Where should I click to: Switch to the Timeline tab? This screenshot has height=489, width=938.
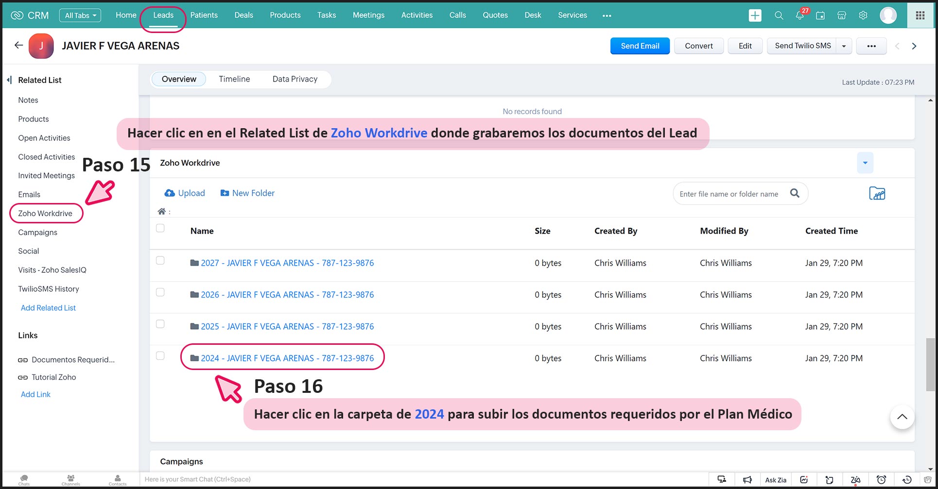point(234,79)
